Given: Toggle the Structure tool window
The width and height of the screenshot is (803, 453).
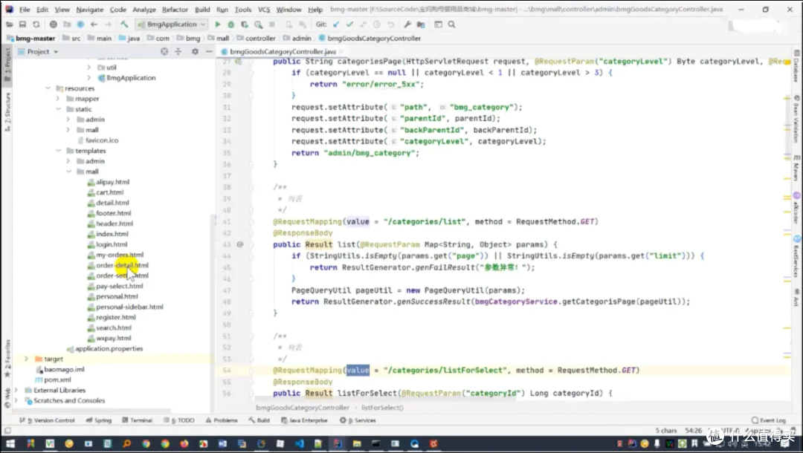Looking at the screenshot, I should tap(7, 112).
